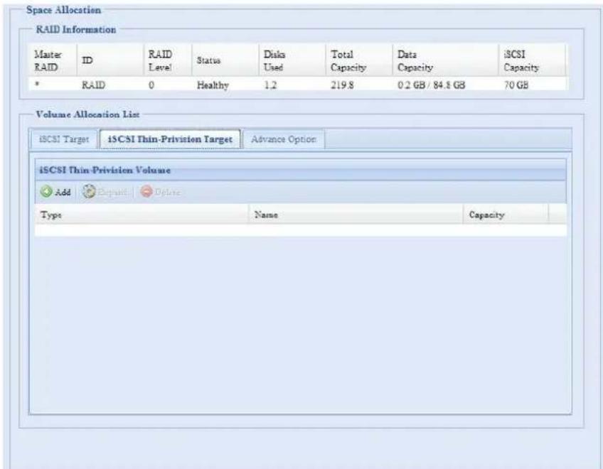The image size is (603, 469).
Task: Click the ID column header
Action: pos(110,60)
